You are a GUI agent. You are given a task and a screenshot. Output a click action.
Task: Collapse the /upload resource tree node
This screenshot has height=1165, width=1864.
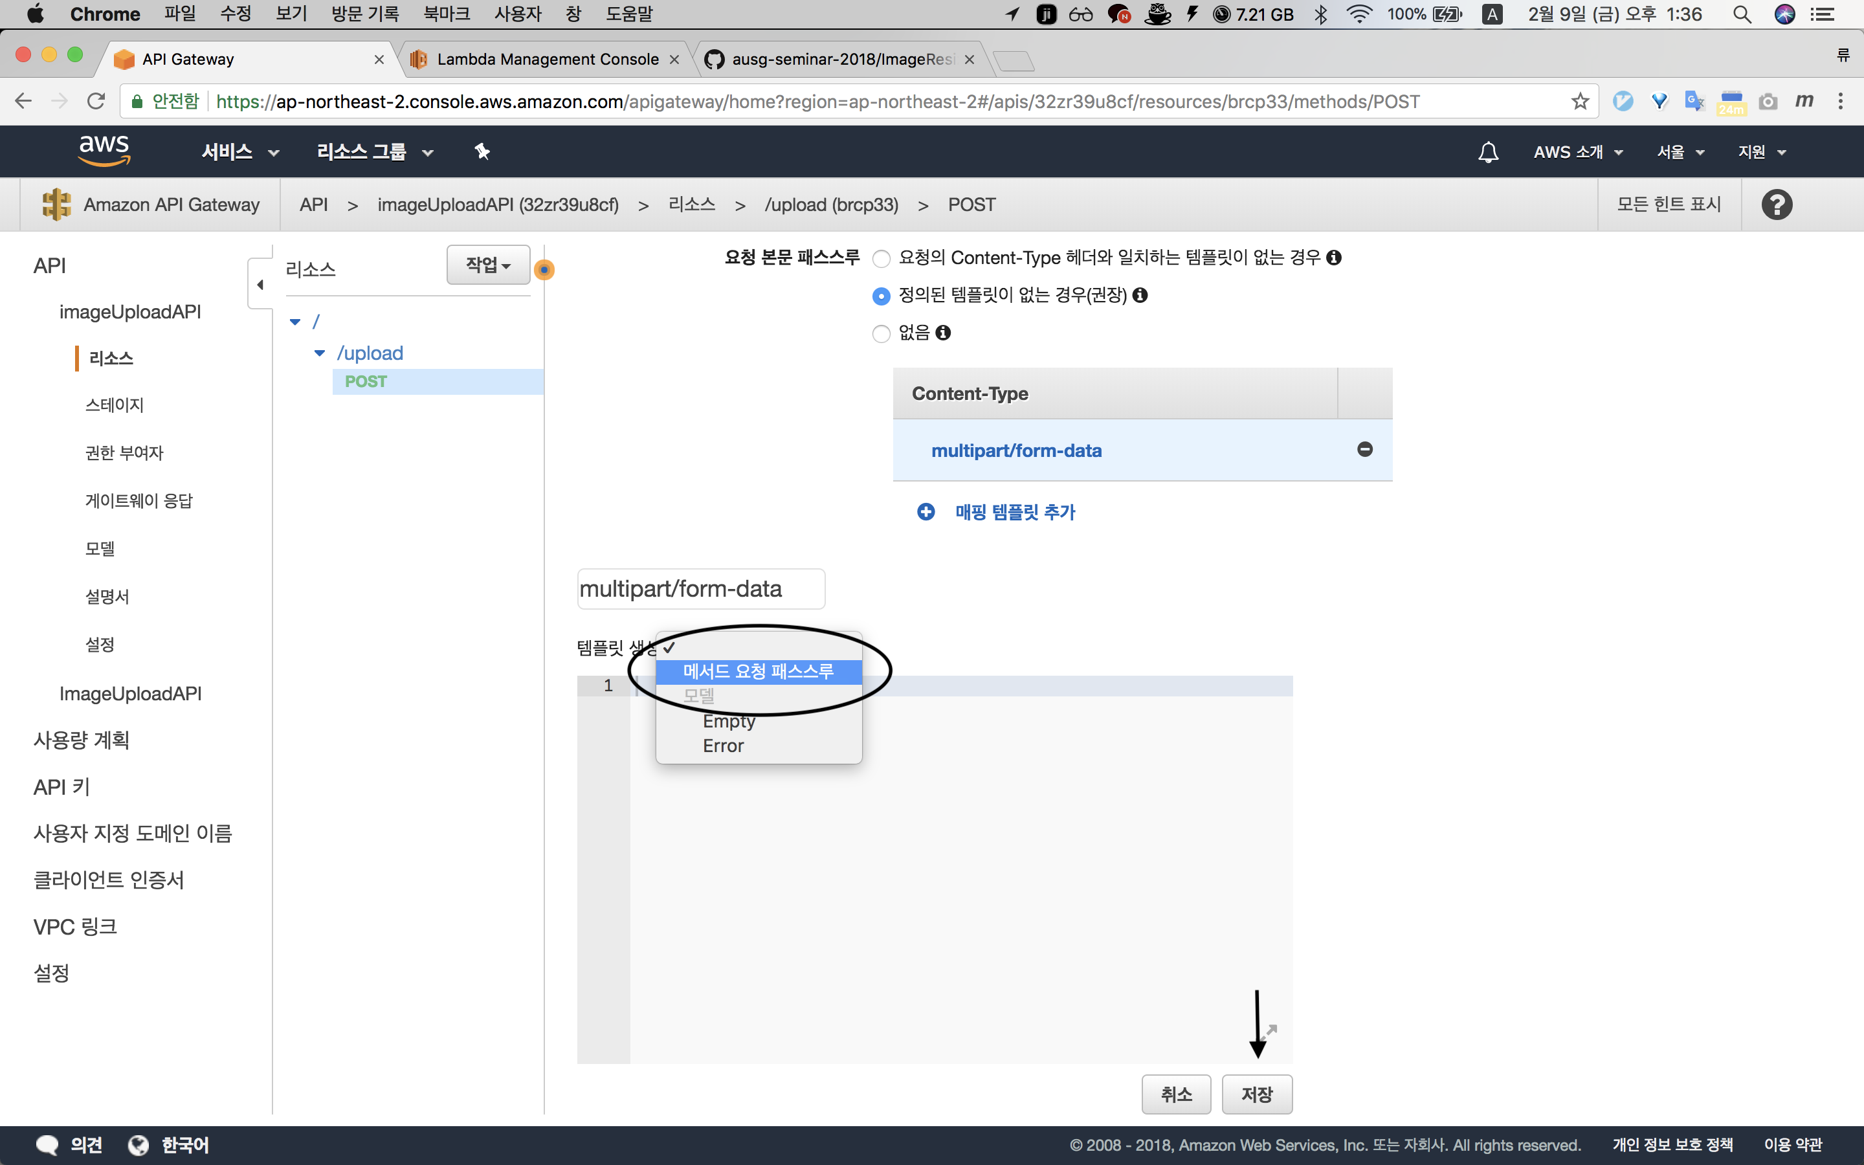[320, 353]
